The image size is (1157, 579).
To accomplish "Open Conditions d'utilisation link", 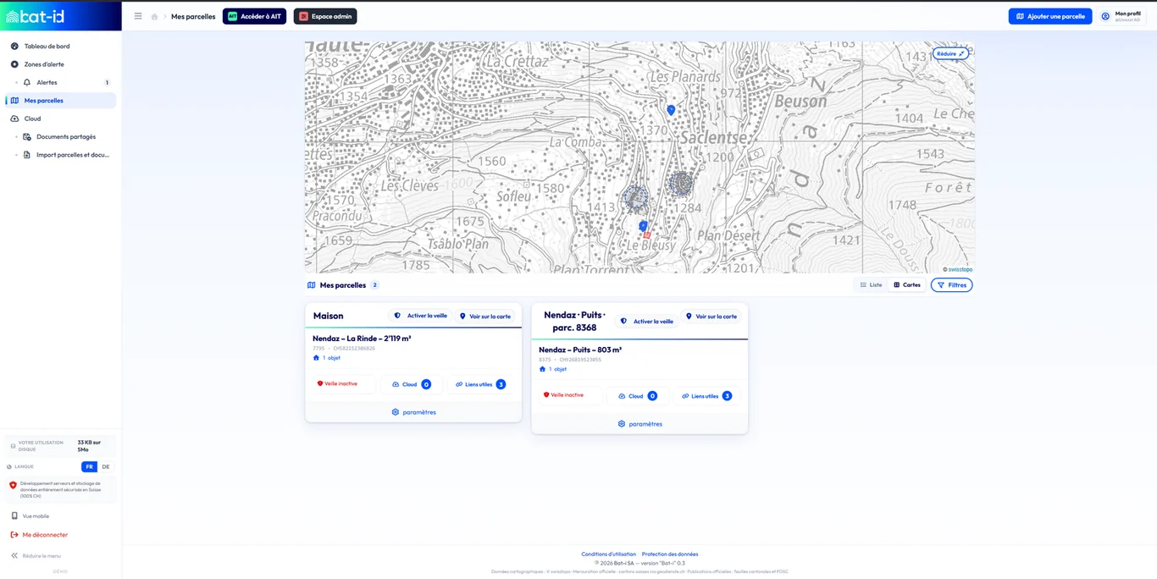I will click(x=608, y=554).
